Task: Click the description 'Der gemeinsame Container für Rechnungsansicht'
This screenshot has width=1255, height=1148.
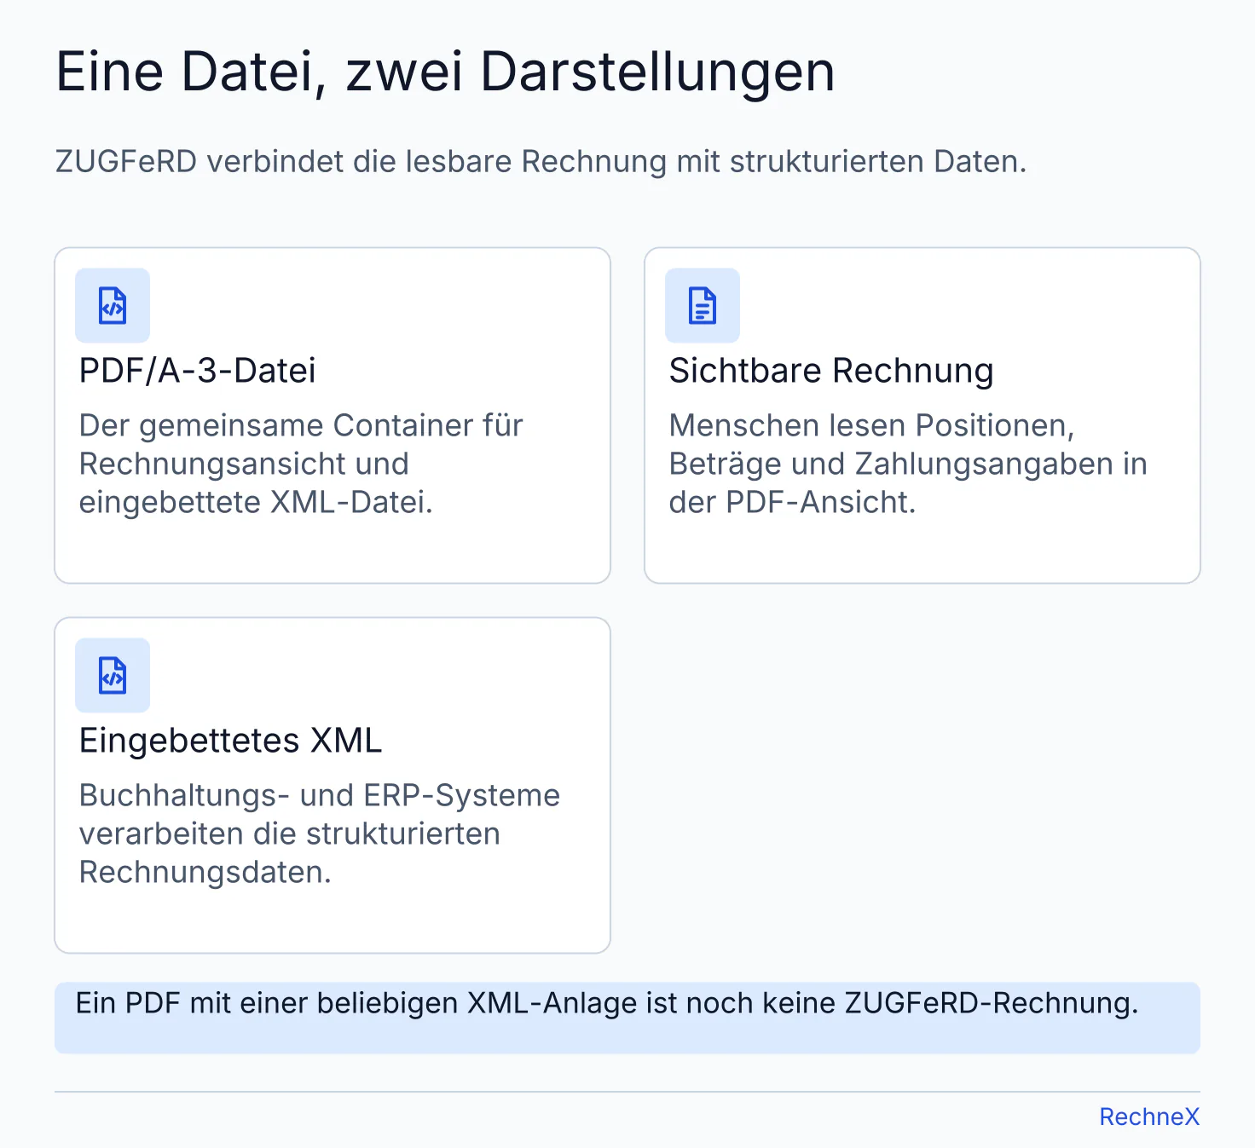Action: click(301, 464)
